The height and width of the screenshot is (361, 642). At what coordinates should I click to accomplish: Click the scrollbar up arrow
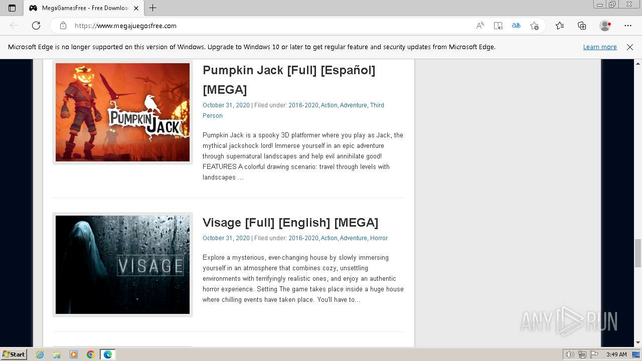click(638, 64)
